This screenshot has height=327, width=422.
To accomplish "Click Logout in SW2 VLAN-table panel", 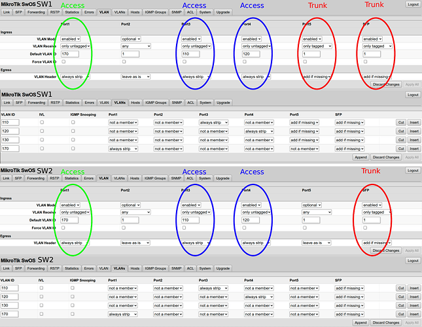I will pyautogui.click(x=413, y=260).
